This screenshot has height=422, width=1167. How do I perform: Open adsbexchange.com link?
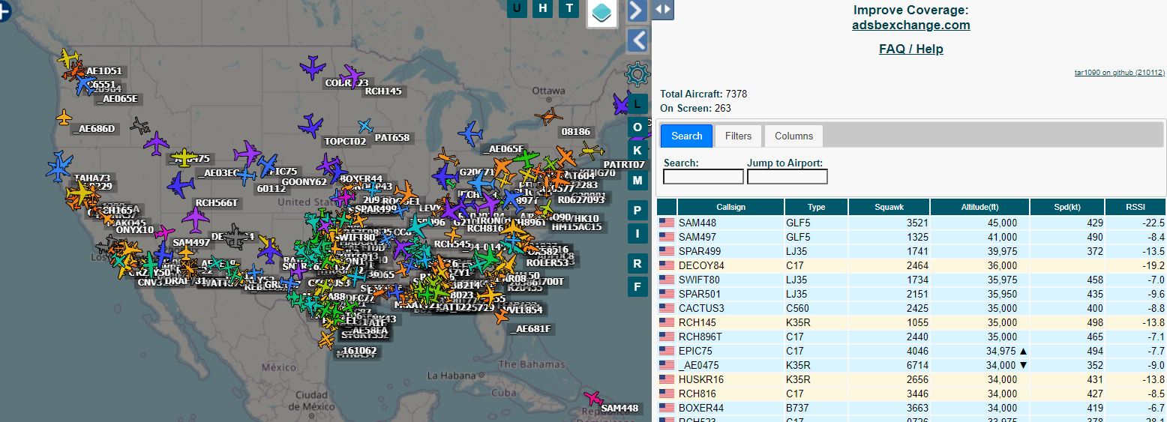click(910, 25)
